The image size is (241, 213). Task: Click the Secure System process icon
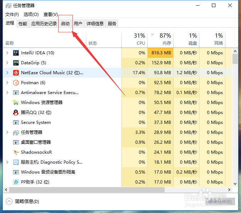(16, 122)
